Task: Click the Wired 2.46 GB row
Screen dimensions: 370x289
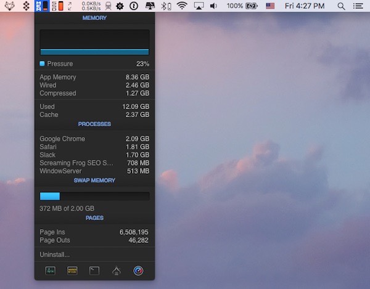Action: click(94, 85)
